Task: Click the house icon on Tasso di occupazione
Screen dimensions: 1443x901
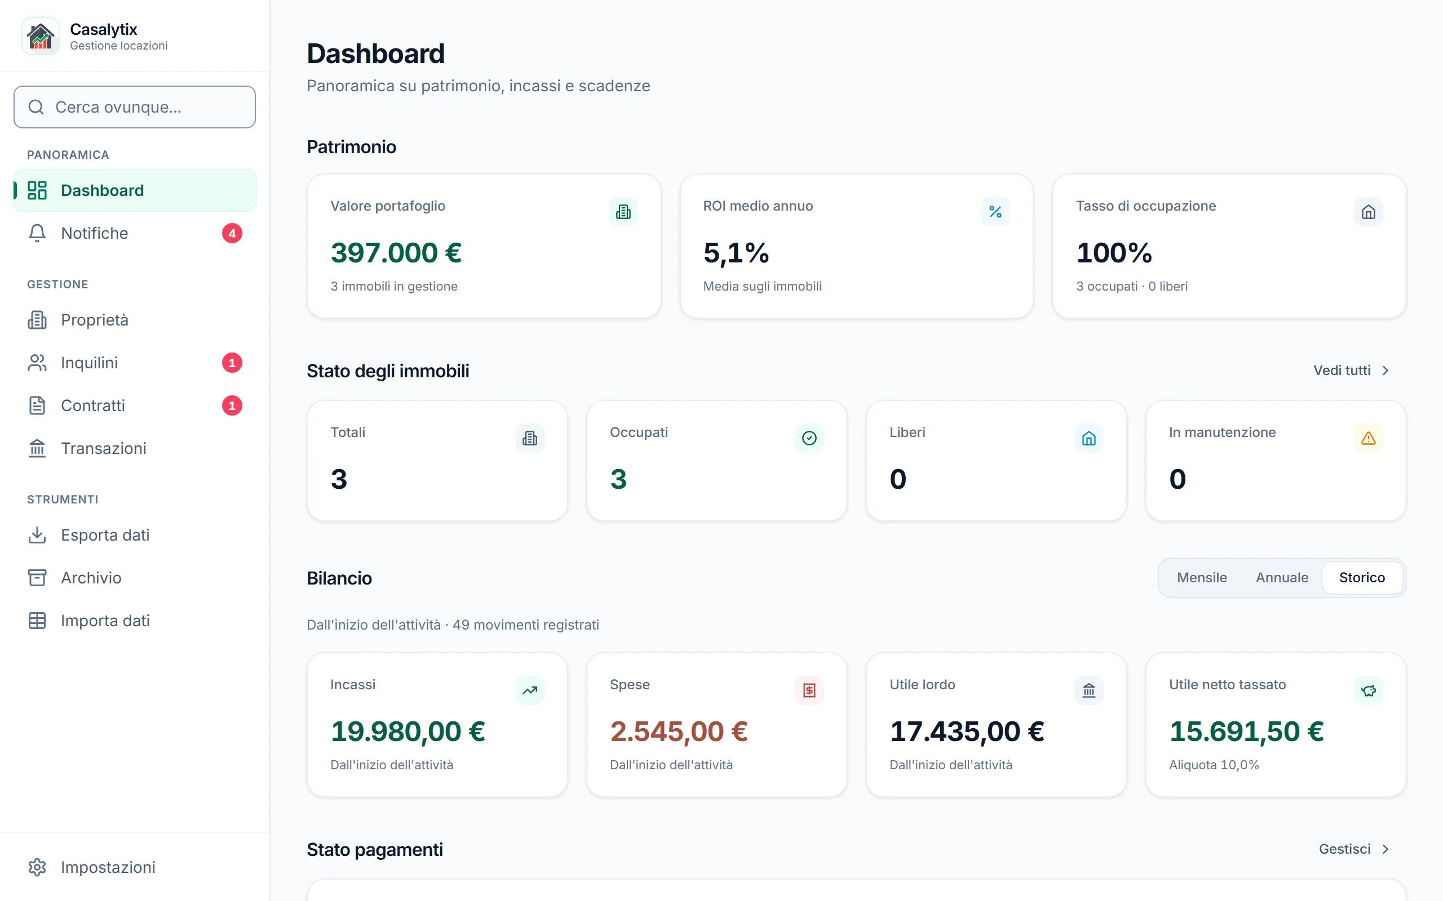Action: tap(1369, 212)
